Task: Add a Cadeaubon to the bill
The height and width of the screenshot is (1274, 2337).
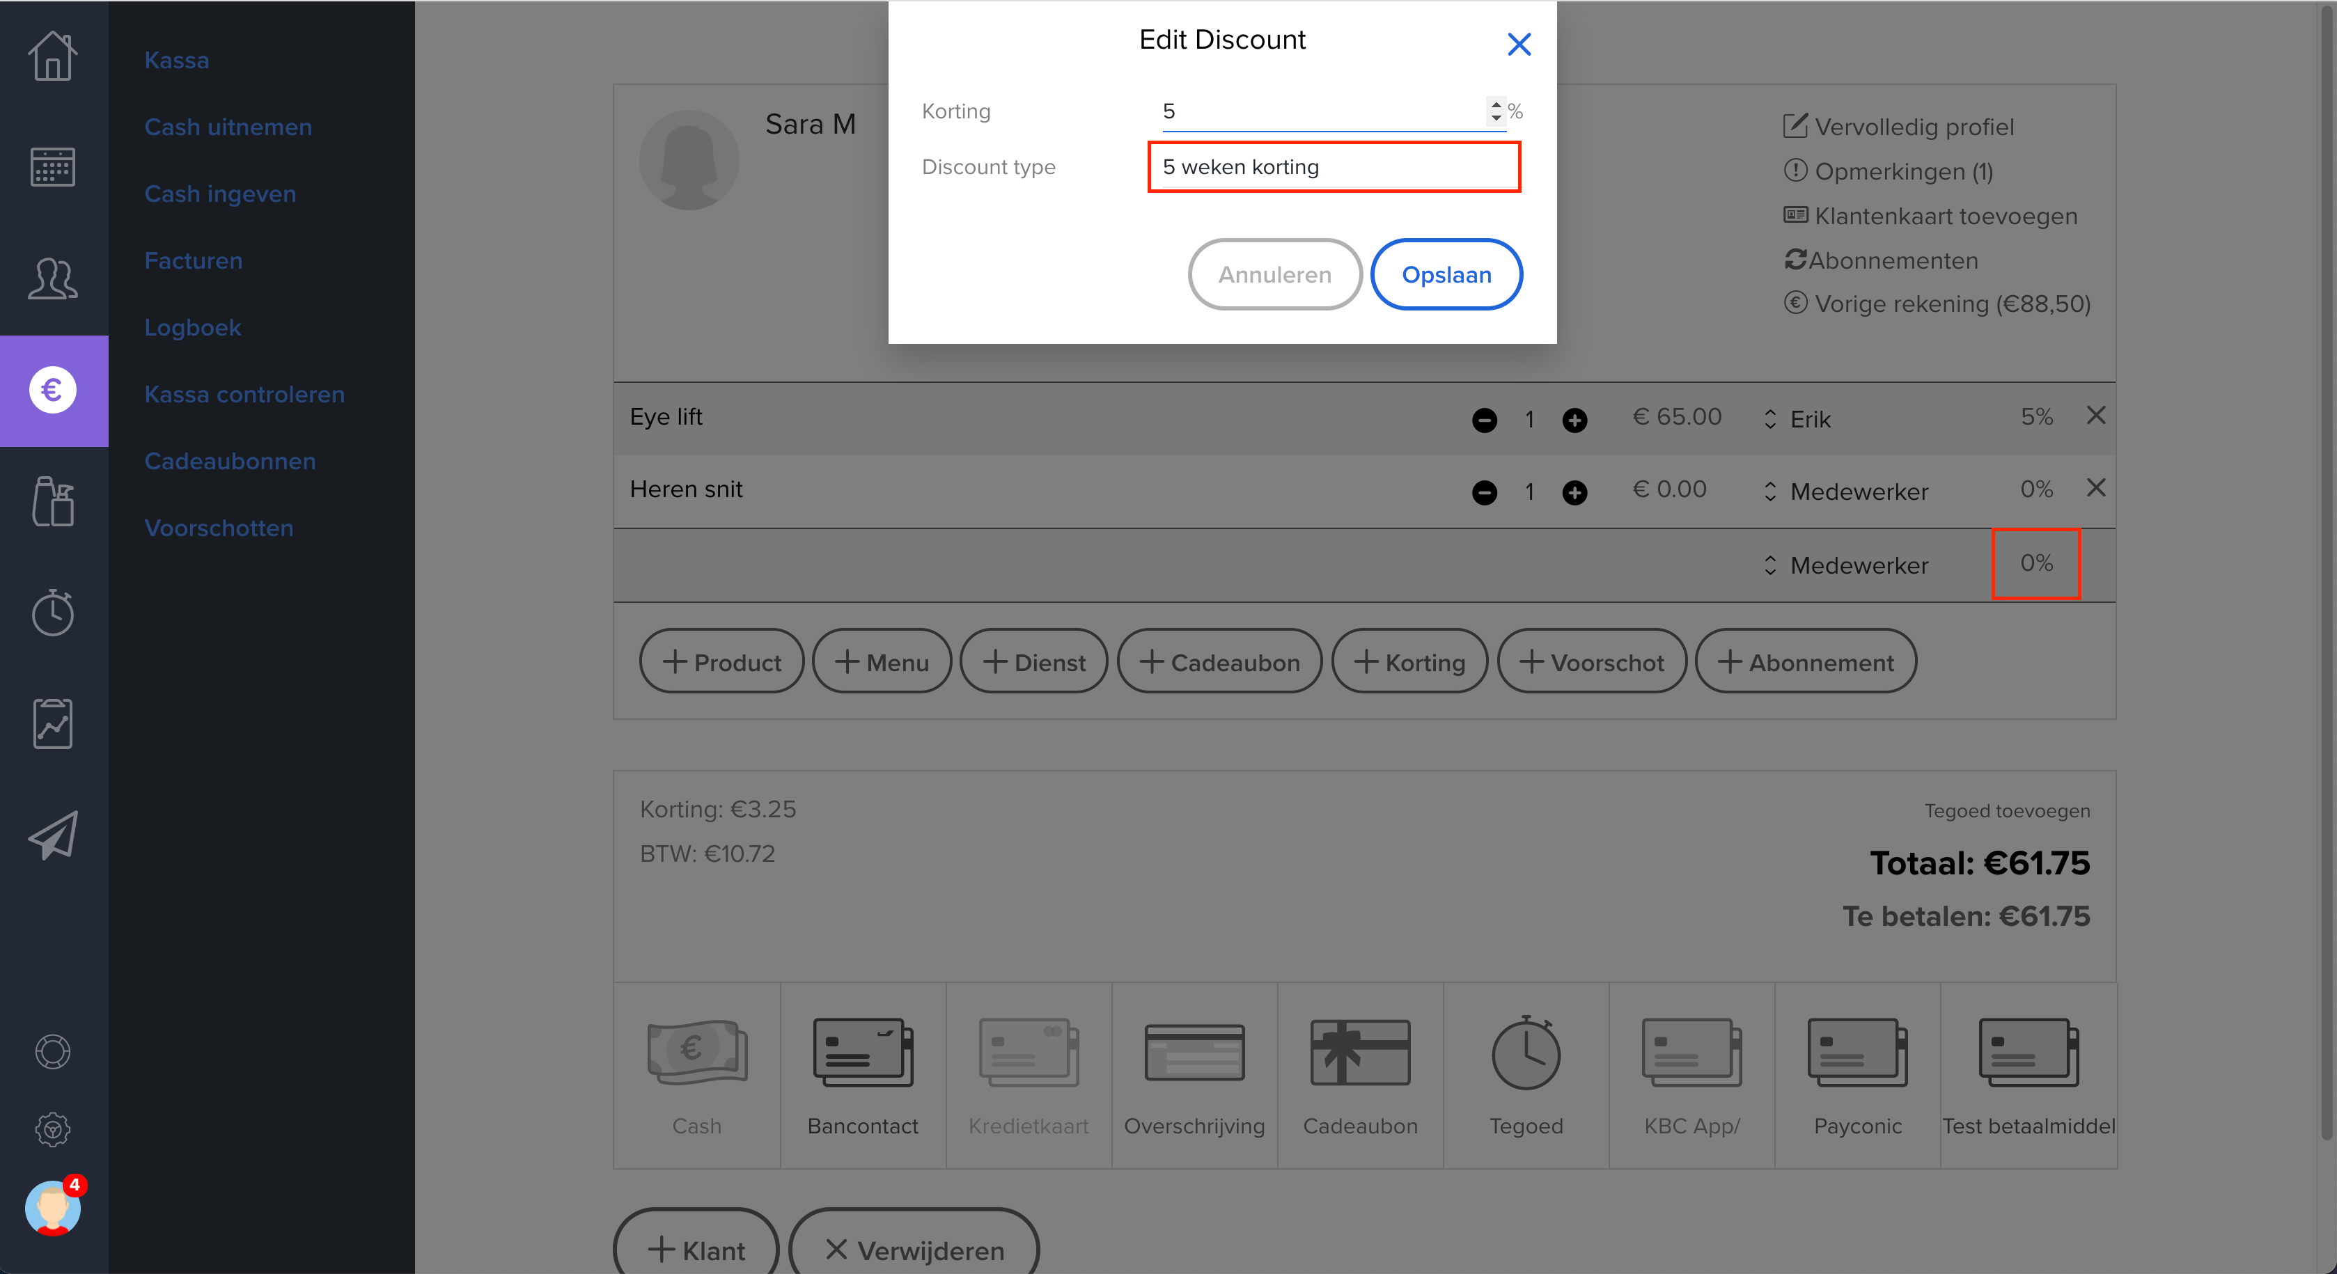Action: (x=1219, y=662)
